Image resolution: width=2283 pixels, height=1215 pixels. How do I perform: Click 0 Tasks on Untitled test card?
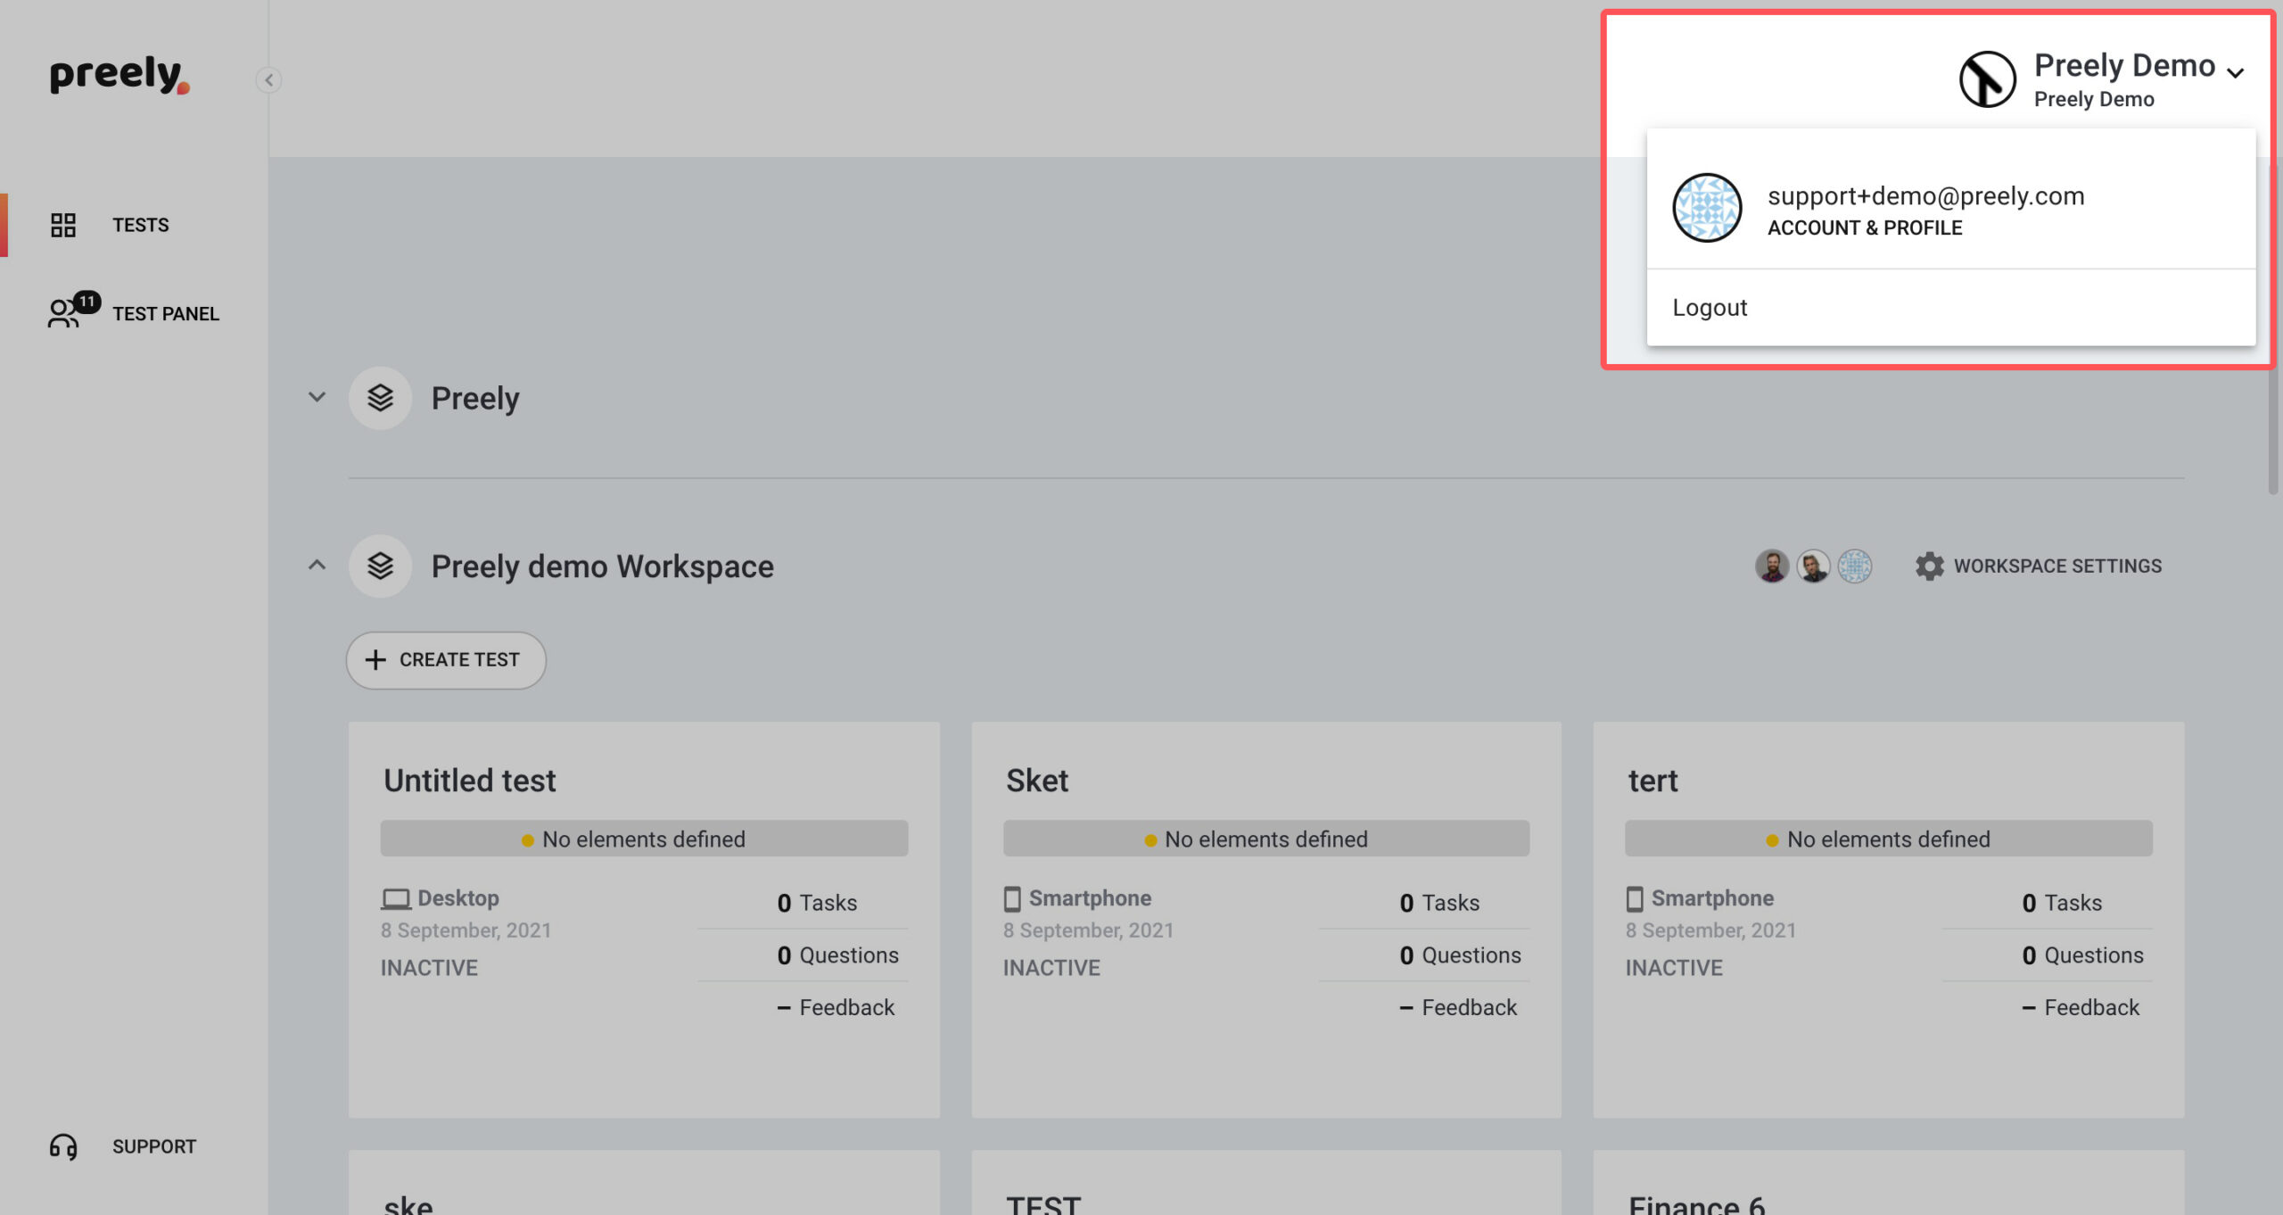[x=817, y=903]
